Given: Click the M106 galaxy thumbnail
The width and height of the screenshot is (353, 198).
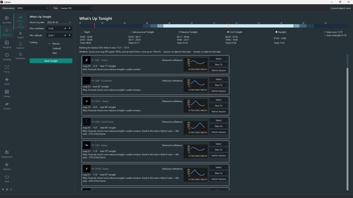Looking at the screenshot, I should 86,168.
